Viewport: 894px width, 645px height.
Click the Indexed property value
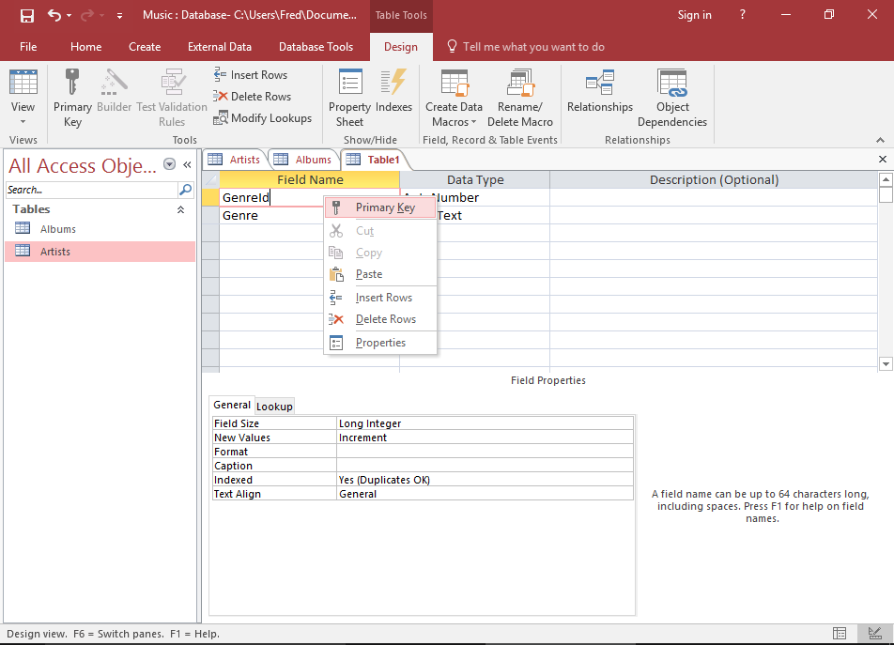(485, 480)
